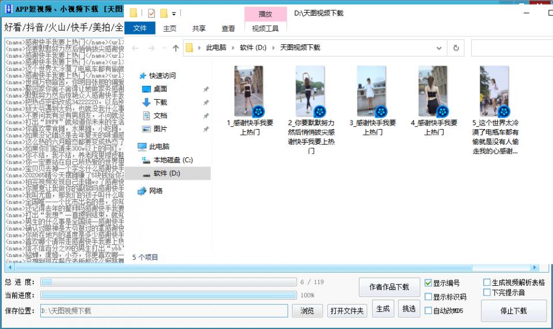Open the recent locations dropdown arrow

[x=164, y=48]
